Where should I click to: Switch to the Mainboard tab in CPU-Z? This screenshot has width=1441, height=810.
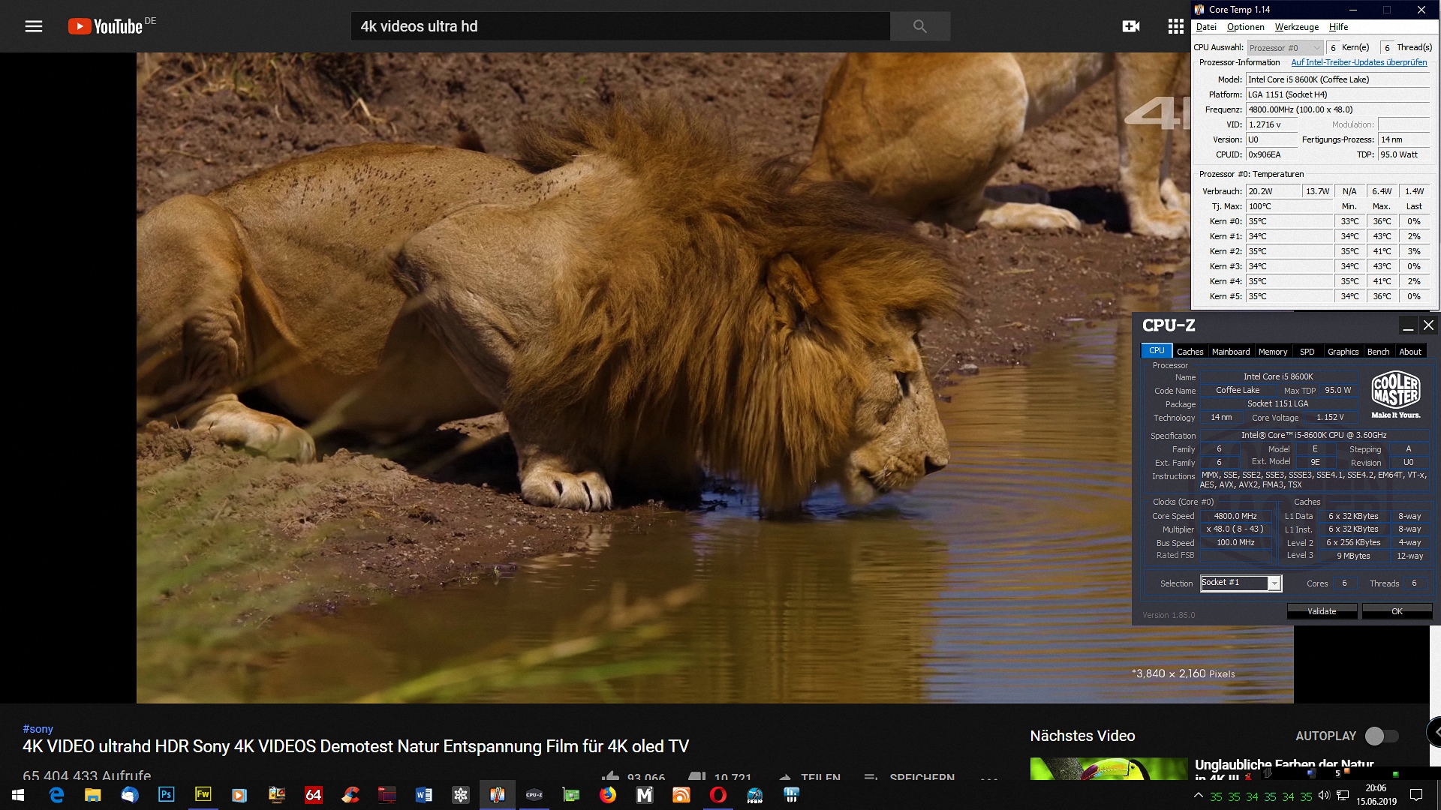point(1231,352)
